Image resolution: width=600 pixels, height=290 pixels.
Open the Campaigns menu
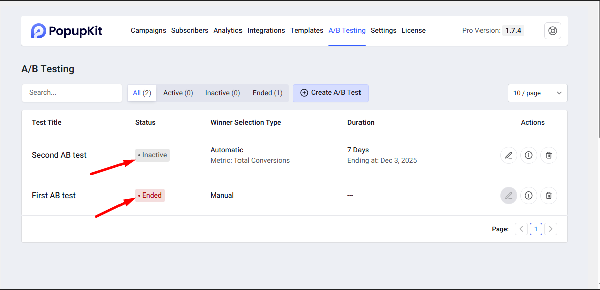[148, 30]
